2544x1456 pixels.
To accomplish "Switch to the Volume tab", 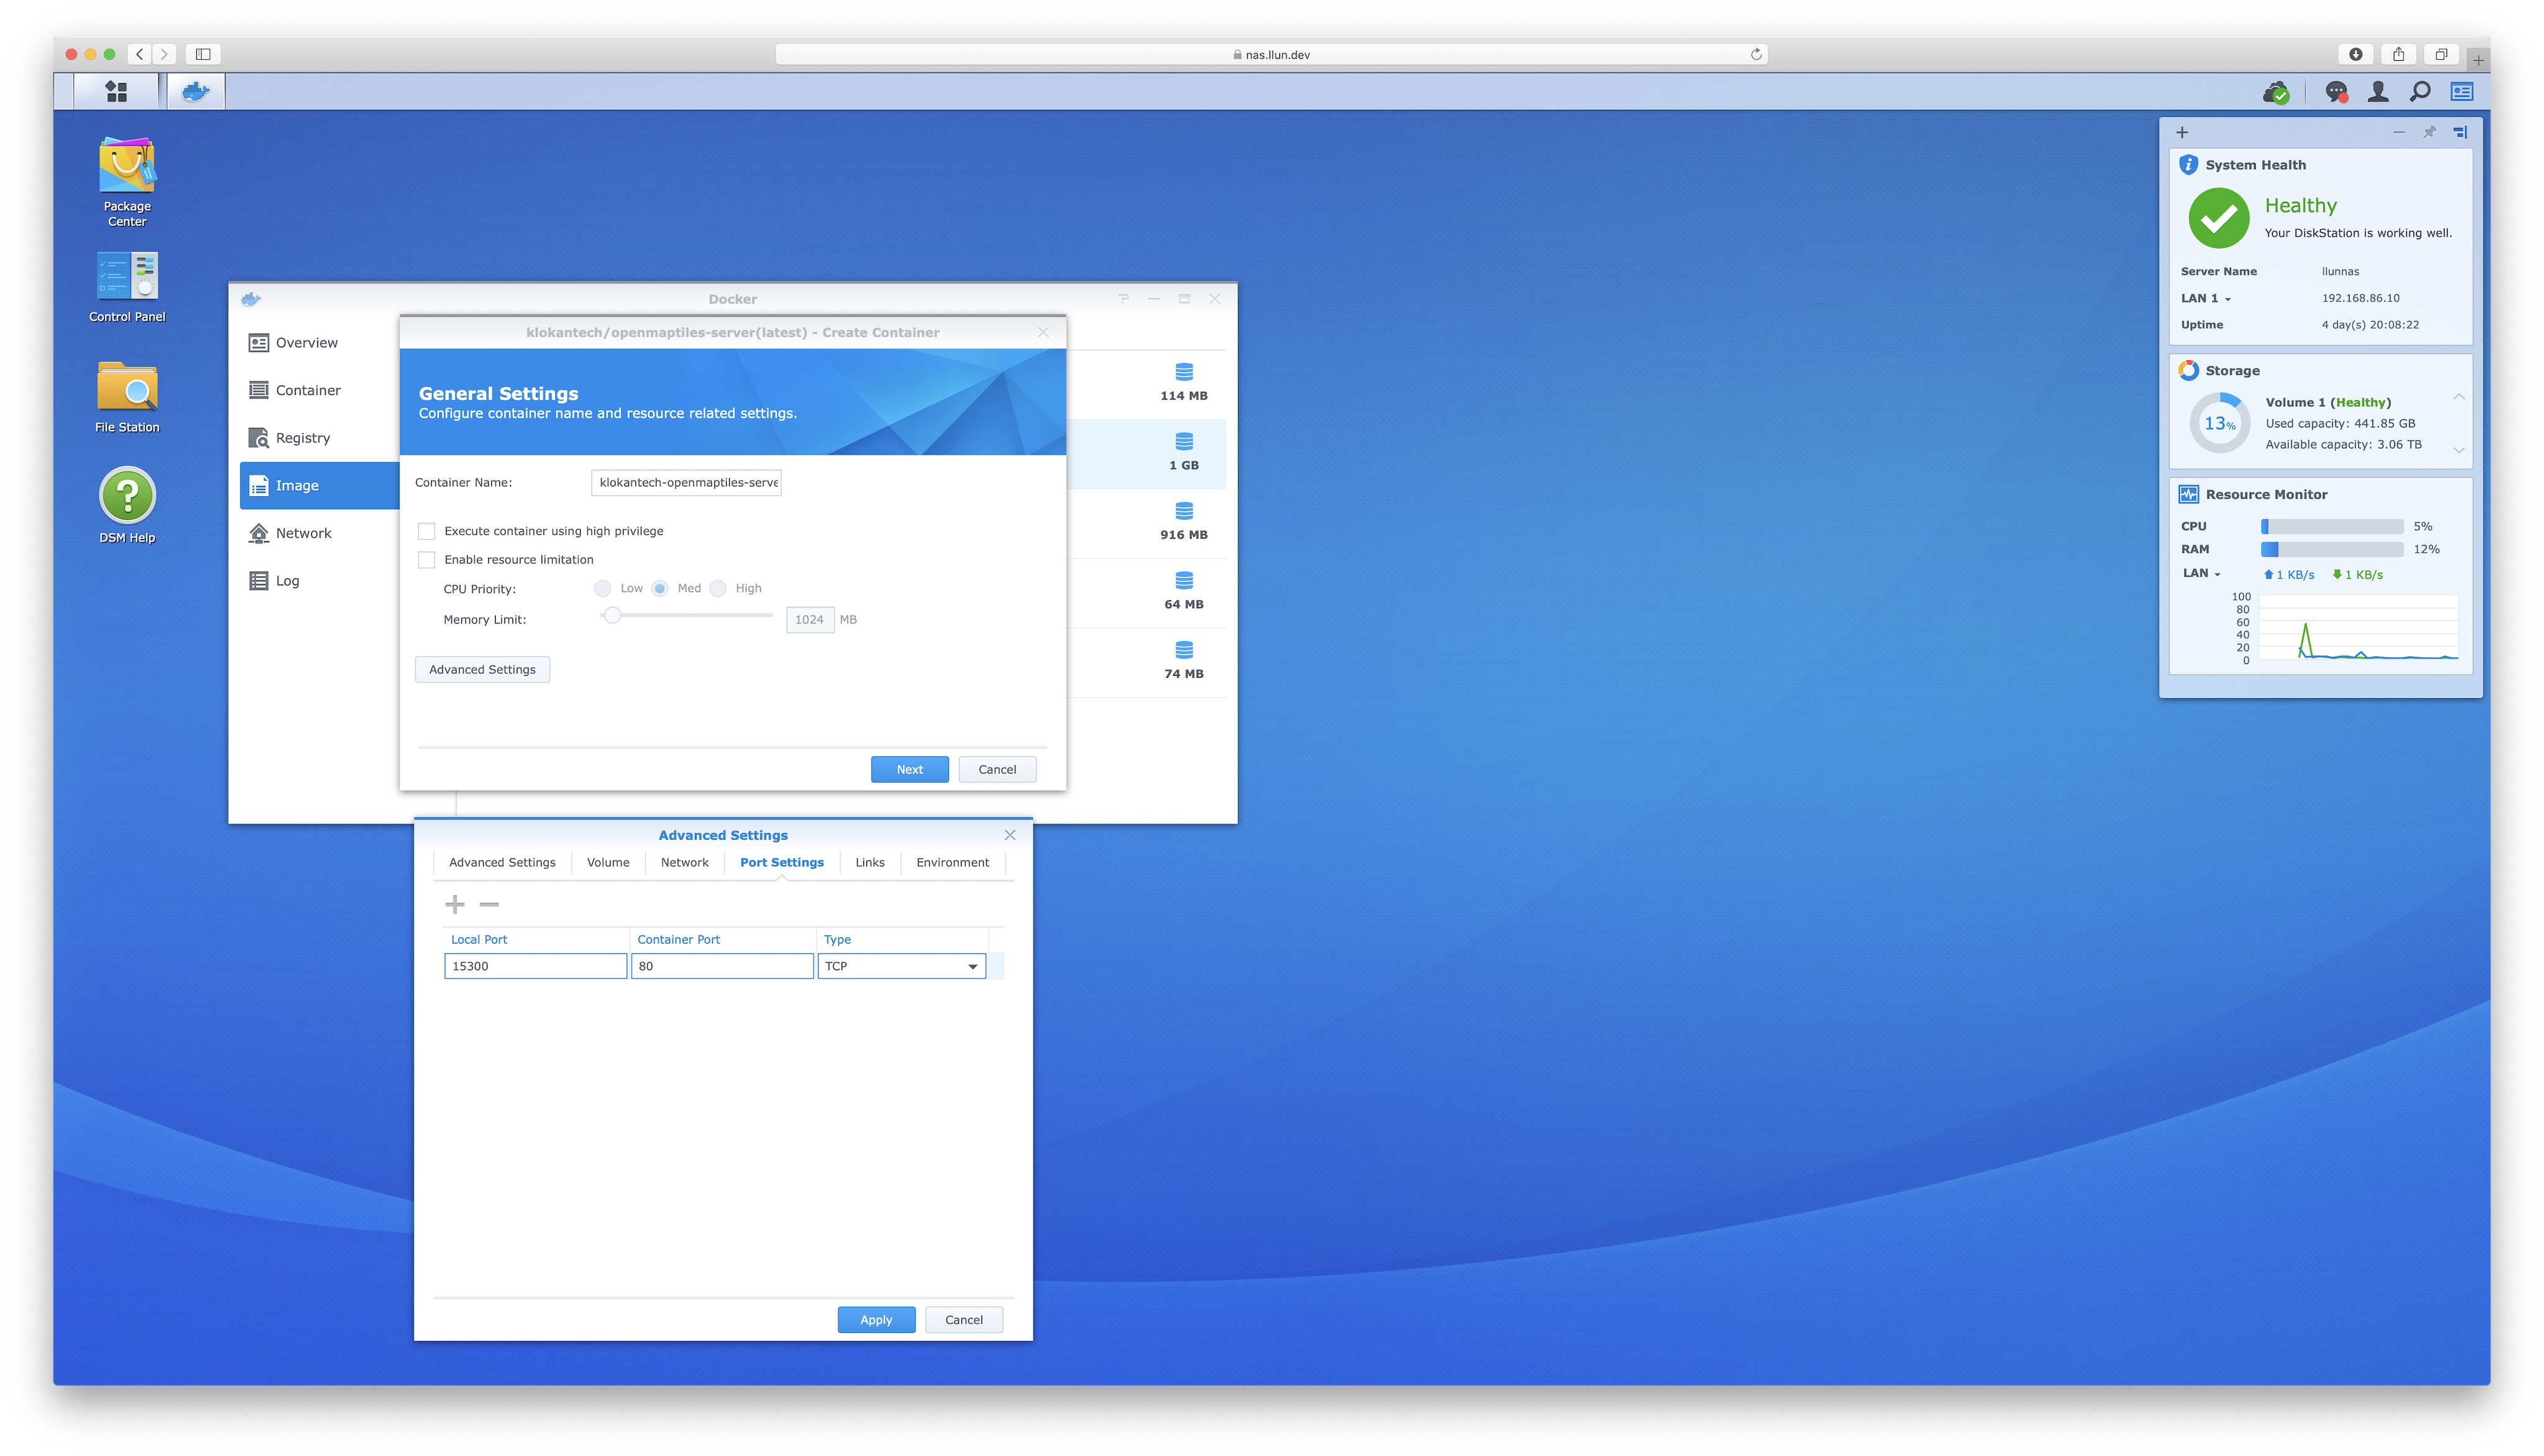I will click(608, 863).
